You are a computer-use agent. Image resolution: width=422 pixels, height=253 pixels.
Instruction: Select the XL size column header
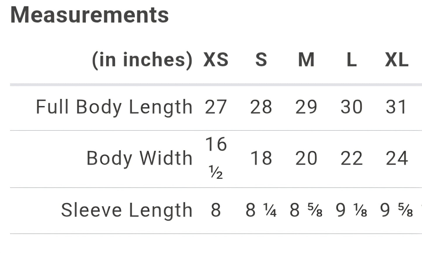click(397, 60)
